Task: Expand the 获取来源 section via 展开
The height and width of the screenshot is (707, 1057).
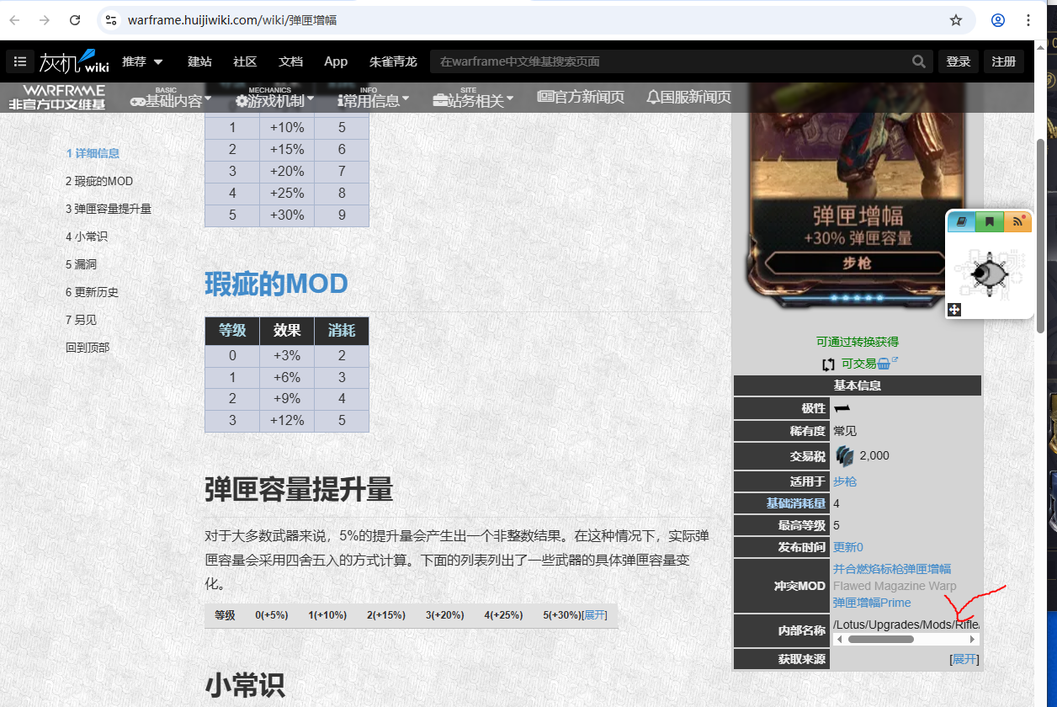Action: [964, 659]
